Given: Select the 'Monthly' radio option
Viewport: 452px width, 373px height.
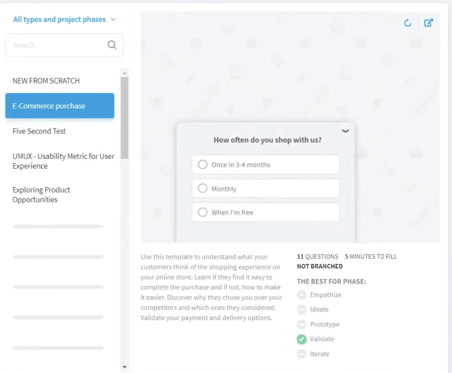Looking at the screenshot, I should pyautogui.click(x=266, y=189).
